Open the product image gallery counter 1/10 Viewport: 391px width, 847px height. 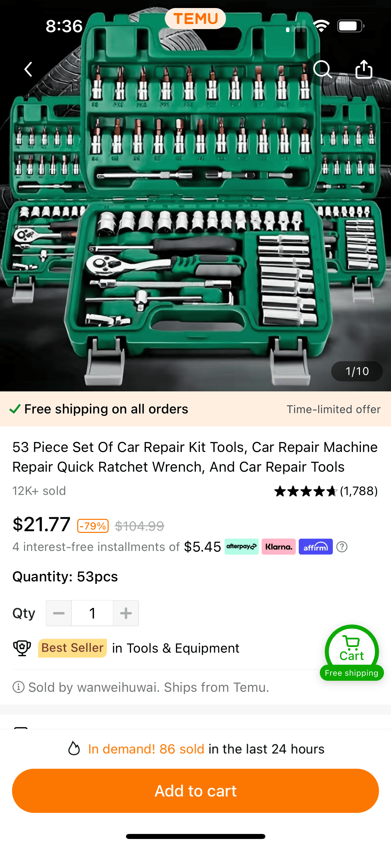click(357, 371)
